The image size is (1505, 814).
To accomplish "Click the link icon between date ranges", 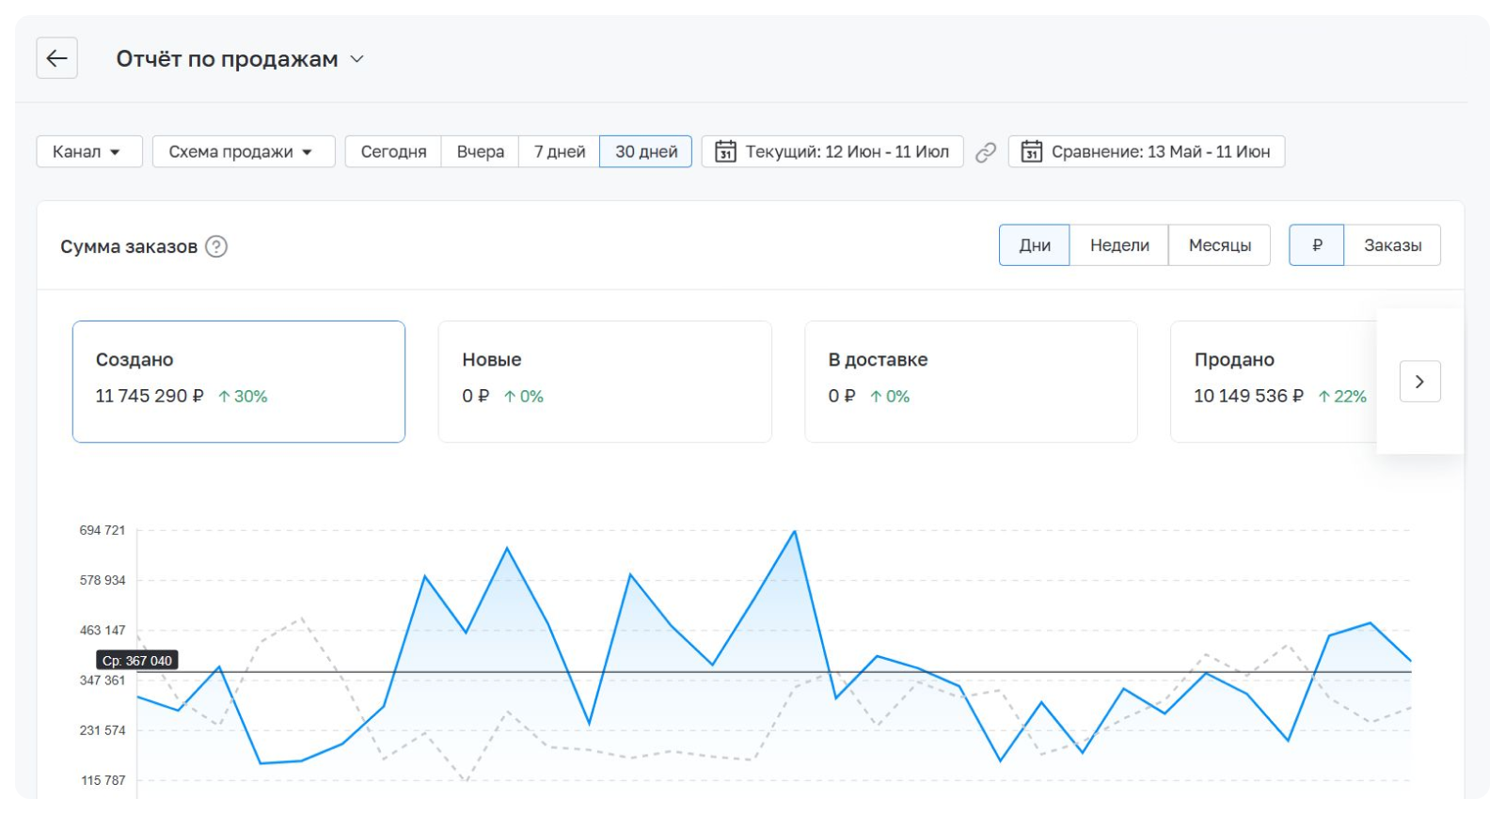I will tap(986, 152).
